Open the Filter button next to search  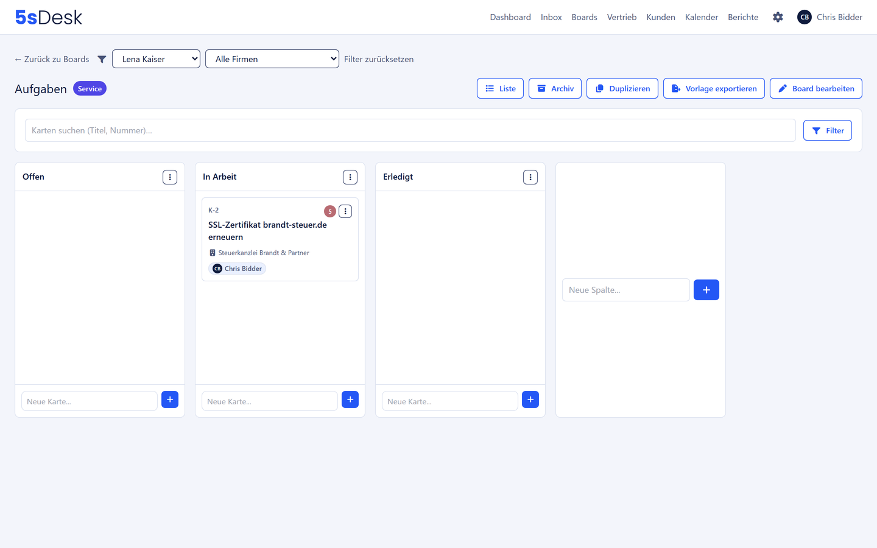[x=827, y=130]
